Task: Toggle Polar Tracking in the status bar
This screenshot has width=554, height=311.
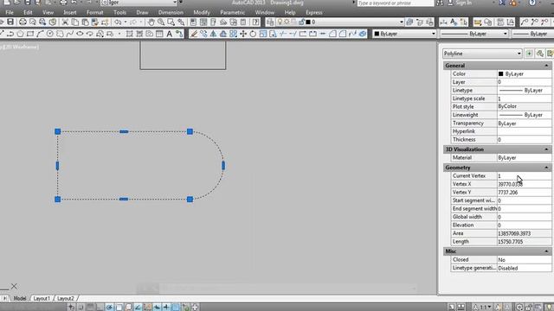Action: (x=109, y=308)
